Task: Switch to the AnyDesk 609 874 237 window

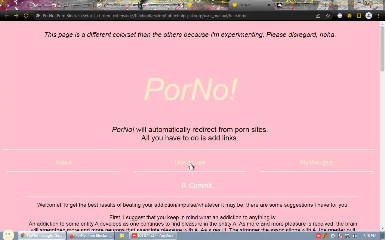Action: [x=153, y=235]
